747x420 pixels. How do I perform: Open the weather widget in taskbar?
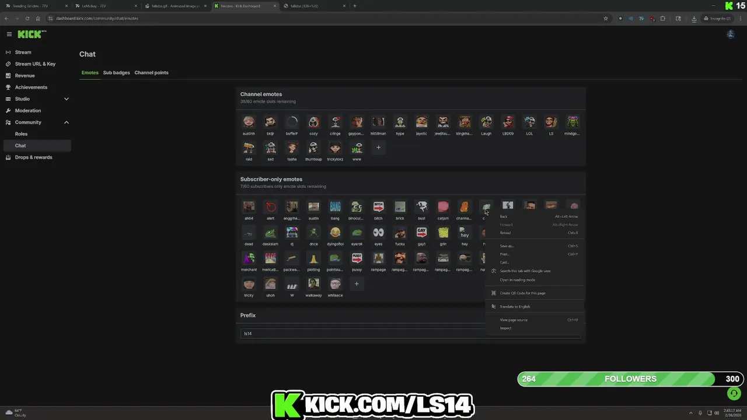(16, 412)
